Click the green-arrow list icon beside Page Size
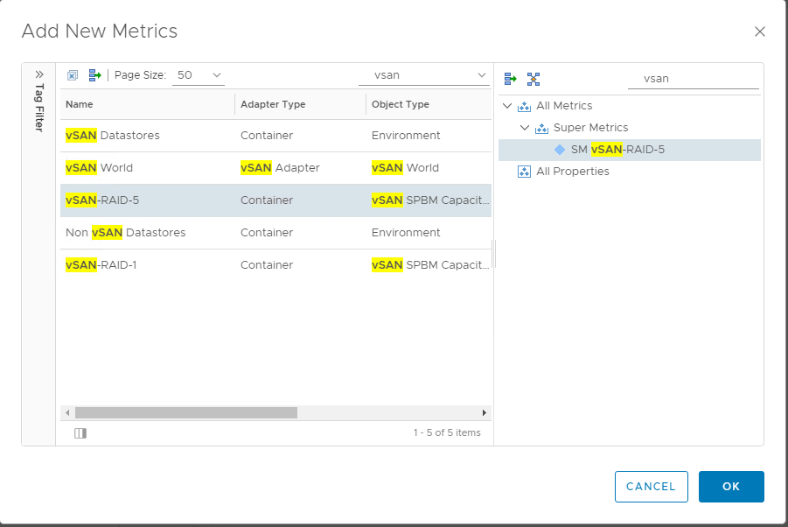Screen dimensions: 788x527 (94, 75)
